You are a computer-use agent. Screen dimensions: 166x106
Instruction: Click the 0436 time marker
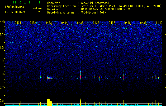pyautogui.click(x=96, y=23)
